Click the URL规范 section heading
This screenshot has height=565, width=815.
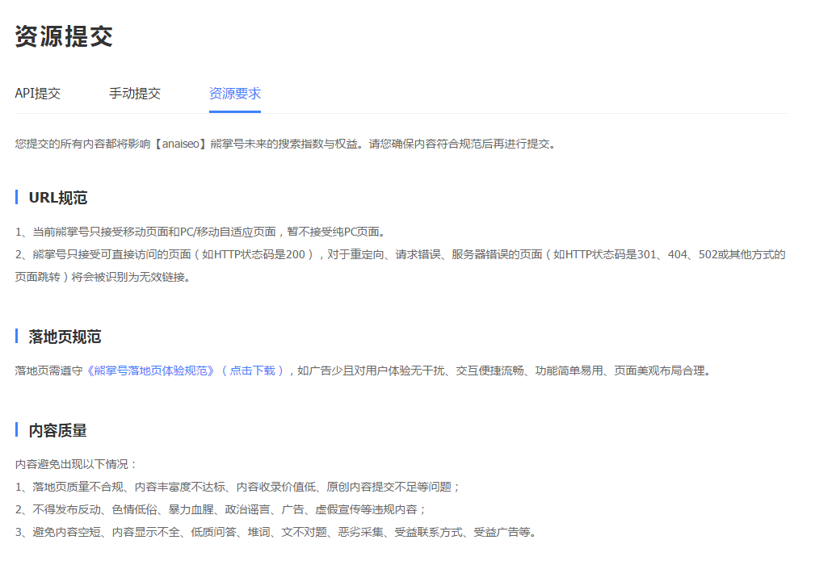pyautogui.click(x=58, y=198)
